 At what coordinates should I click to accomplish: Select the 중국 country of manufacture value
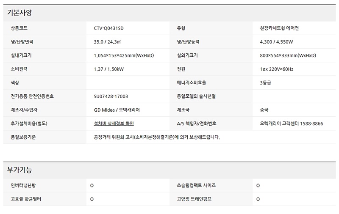pyautogui.click(x=264, y=110)
